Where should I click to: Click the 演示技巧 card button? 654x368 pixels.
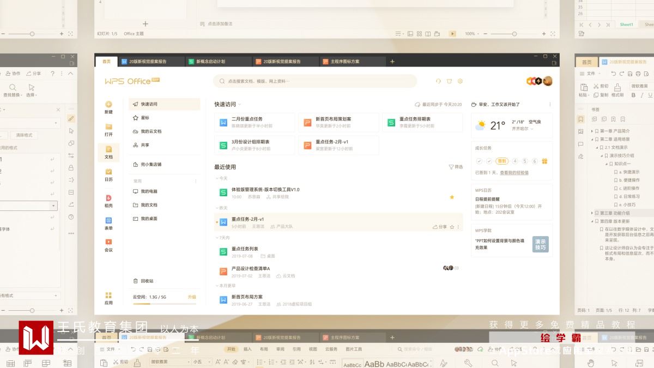(x=540, y=244)
